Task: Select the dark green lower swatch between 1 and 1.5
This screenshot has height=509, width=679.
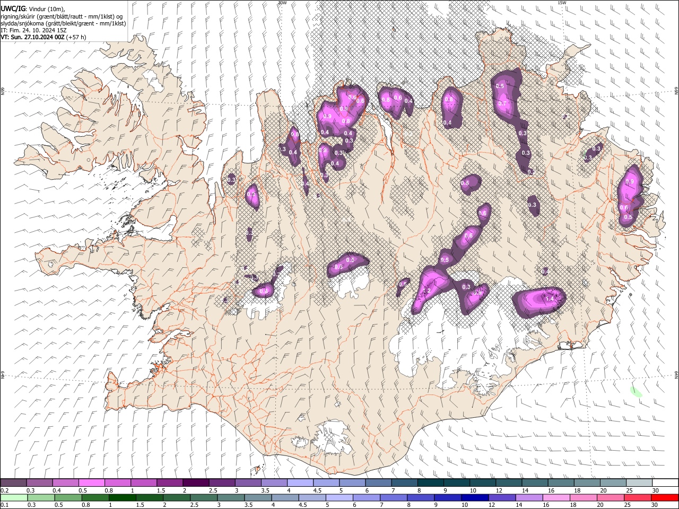Action: pos(123,497)
